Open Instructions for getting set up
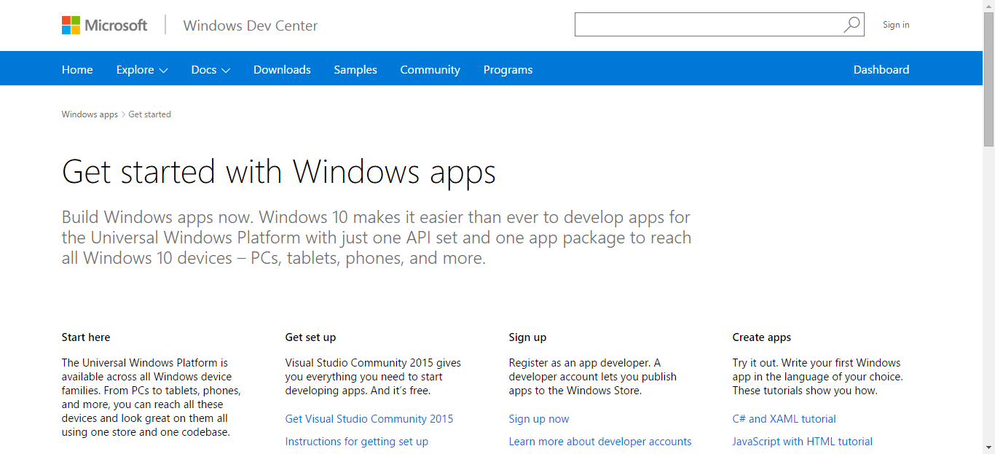The height and width of the screenshot is (454, 995). (357, 441)
